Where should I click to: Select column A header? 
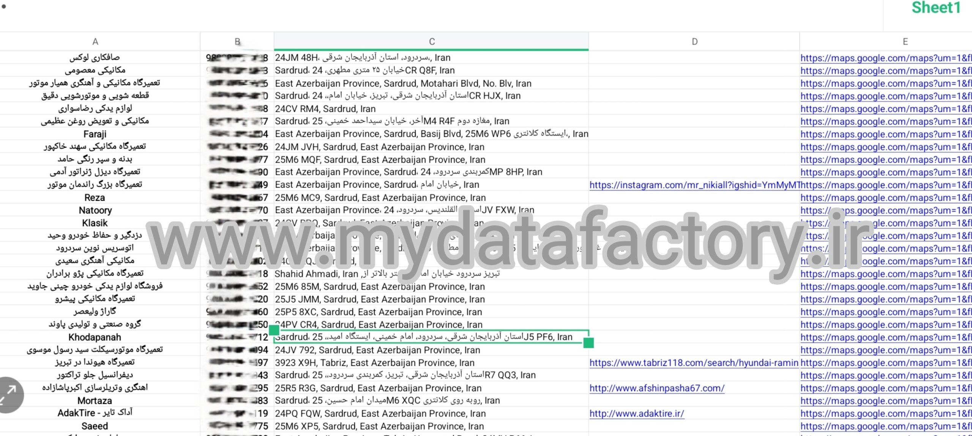click(x=95, y=42)
